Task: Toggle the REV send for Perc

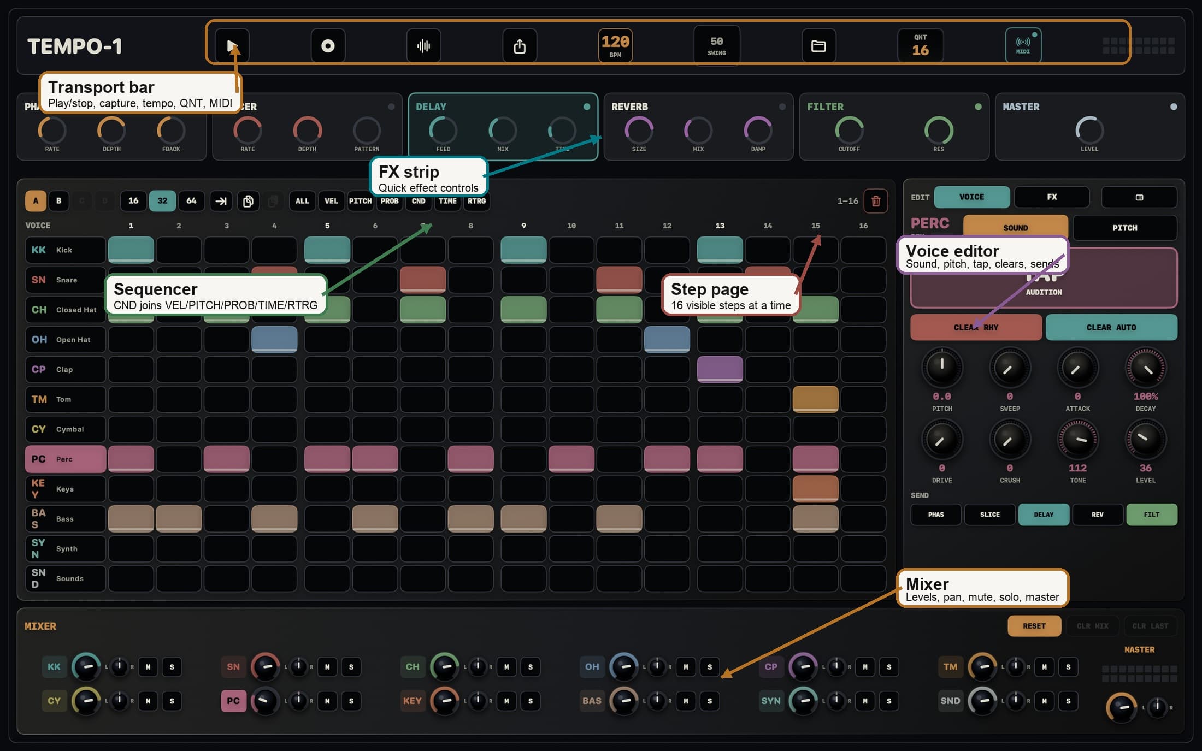Action: click(x=1098, y=515)
